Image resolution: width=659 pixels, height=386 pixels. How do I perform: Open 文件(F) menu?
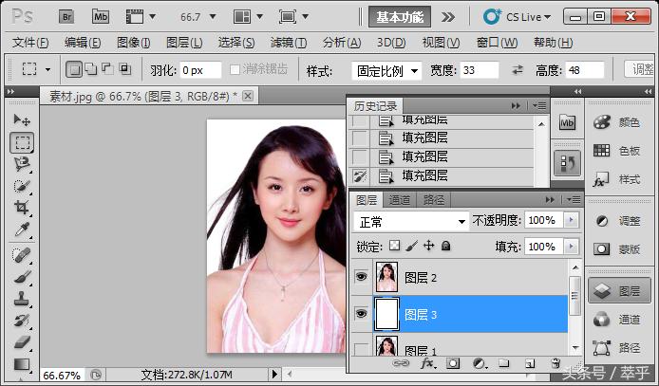(30, 43)
